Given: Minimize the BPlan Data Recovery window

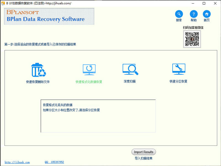Looking at the screenshot, I should 193,4.
